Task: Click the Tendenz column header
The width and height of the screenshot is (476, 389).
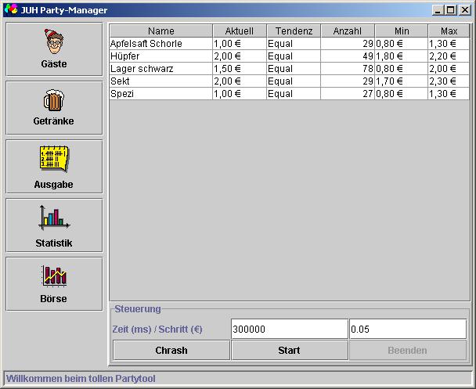Action: (294, 31)
